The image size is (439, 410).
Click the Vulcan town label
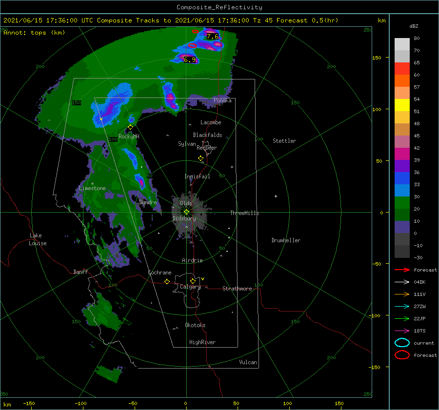(x=248, y=362)
